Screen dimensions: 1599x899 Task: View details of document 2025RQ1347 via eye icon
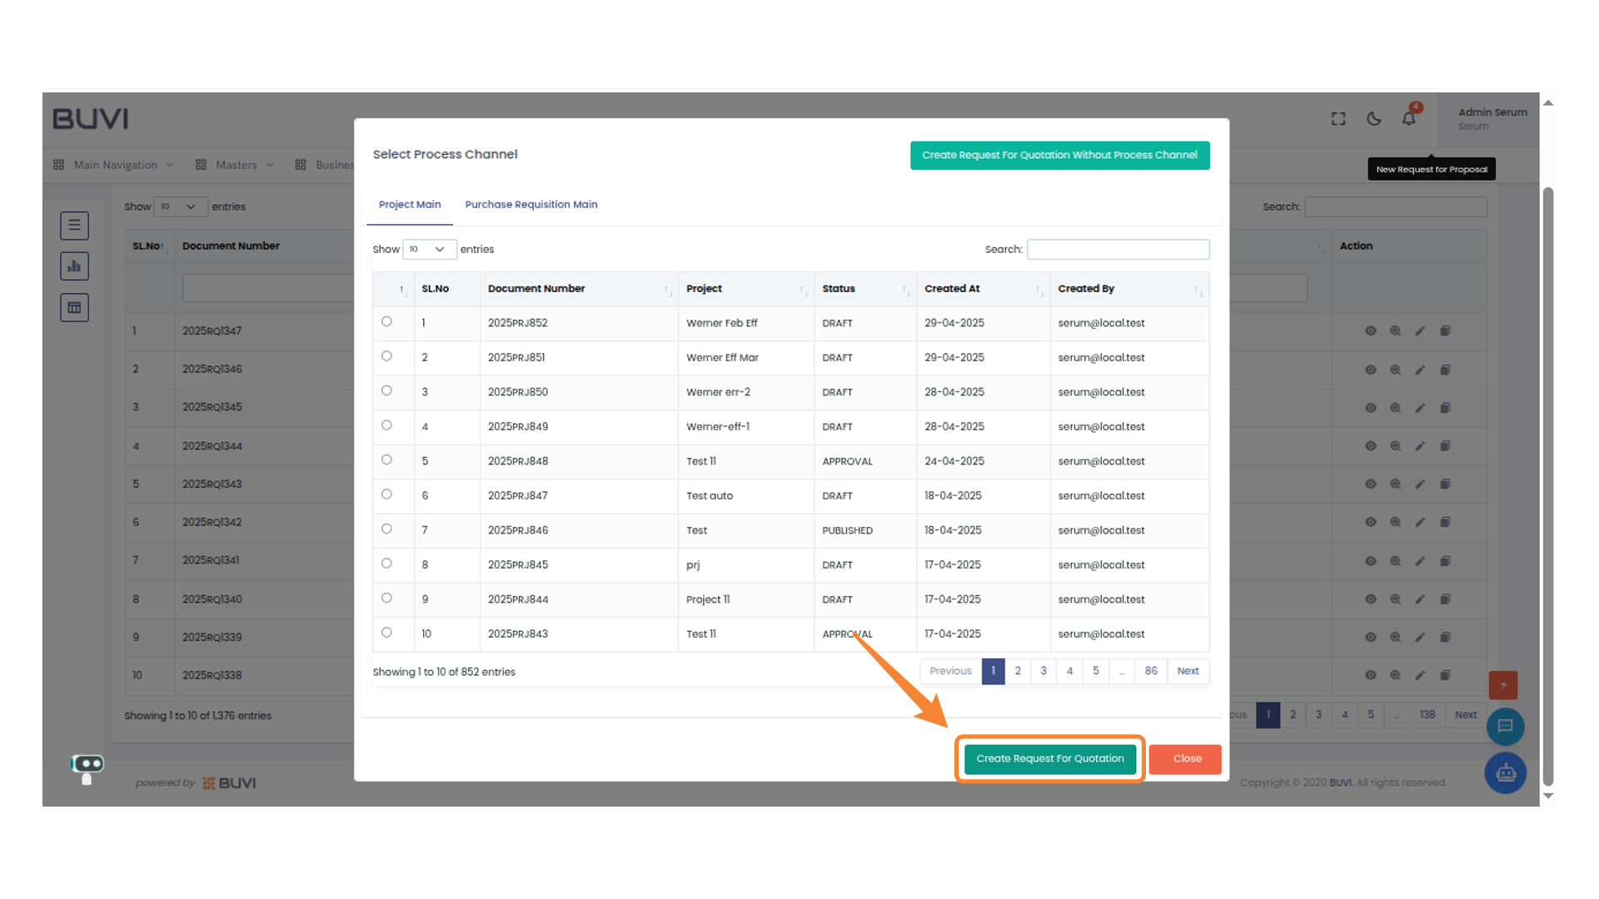(x=1371, y=330)
